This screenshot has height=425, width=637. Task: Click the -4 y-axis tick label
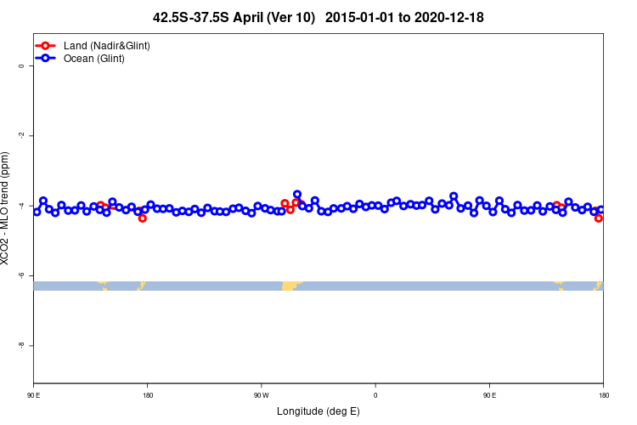21,206
